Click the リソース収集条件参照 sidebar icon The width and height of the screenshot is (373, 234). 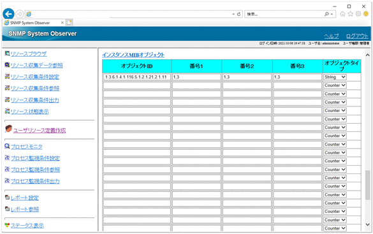7,88
